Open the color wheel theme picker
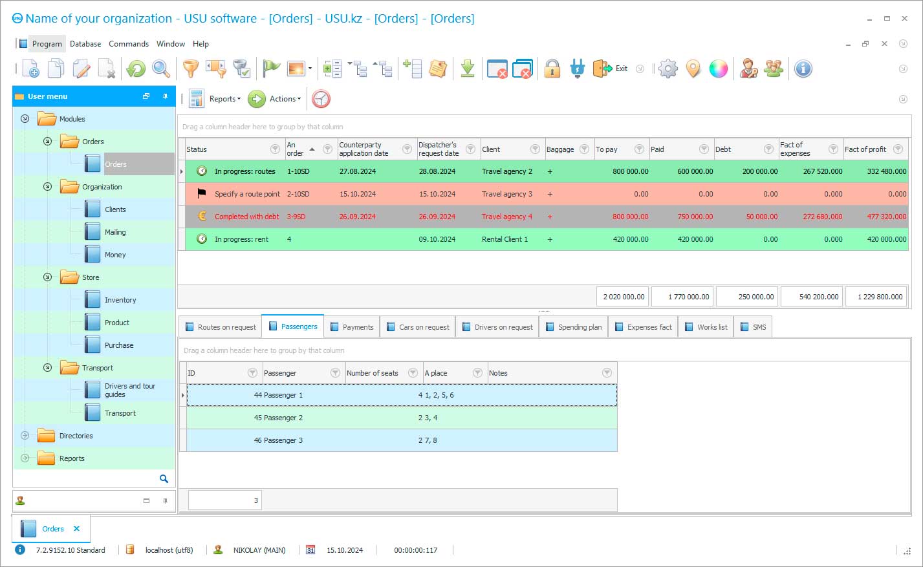 [719, 69]
